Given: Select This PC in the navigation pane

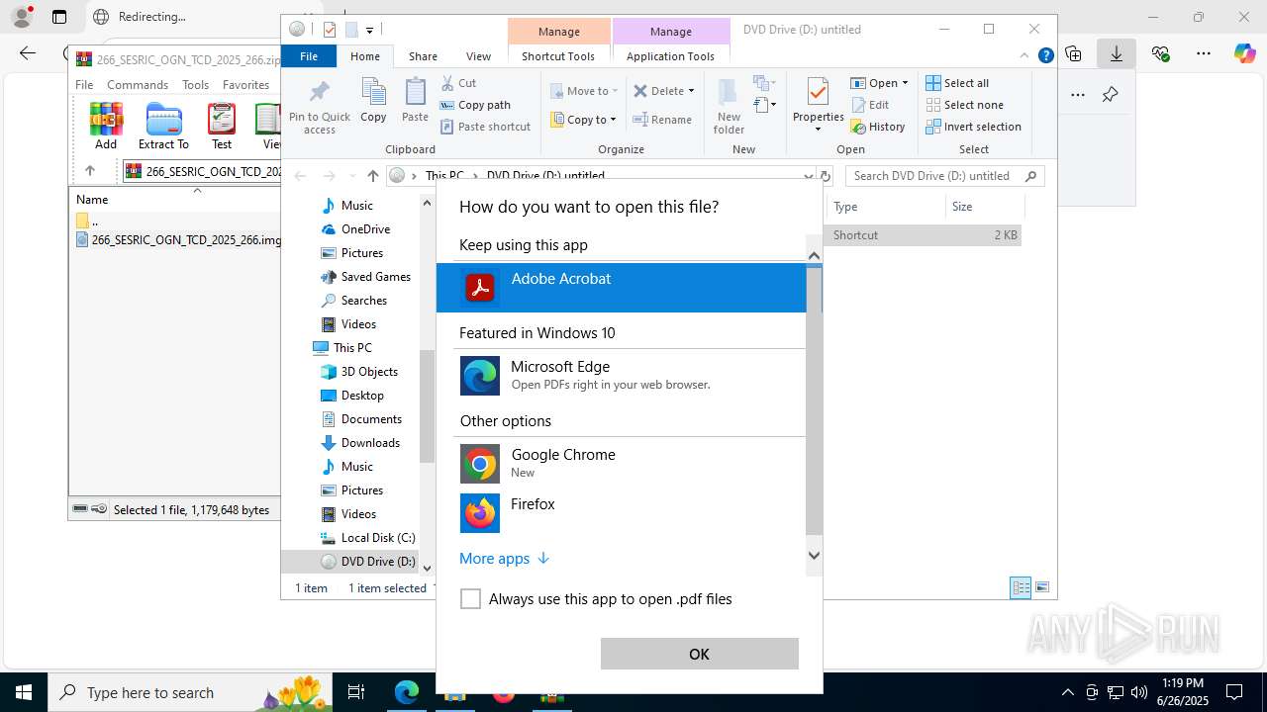Looking at the screenshot, I should [352, 348].
